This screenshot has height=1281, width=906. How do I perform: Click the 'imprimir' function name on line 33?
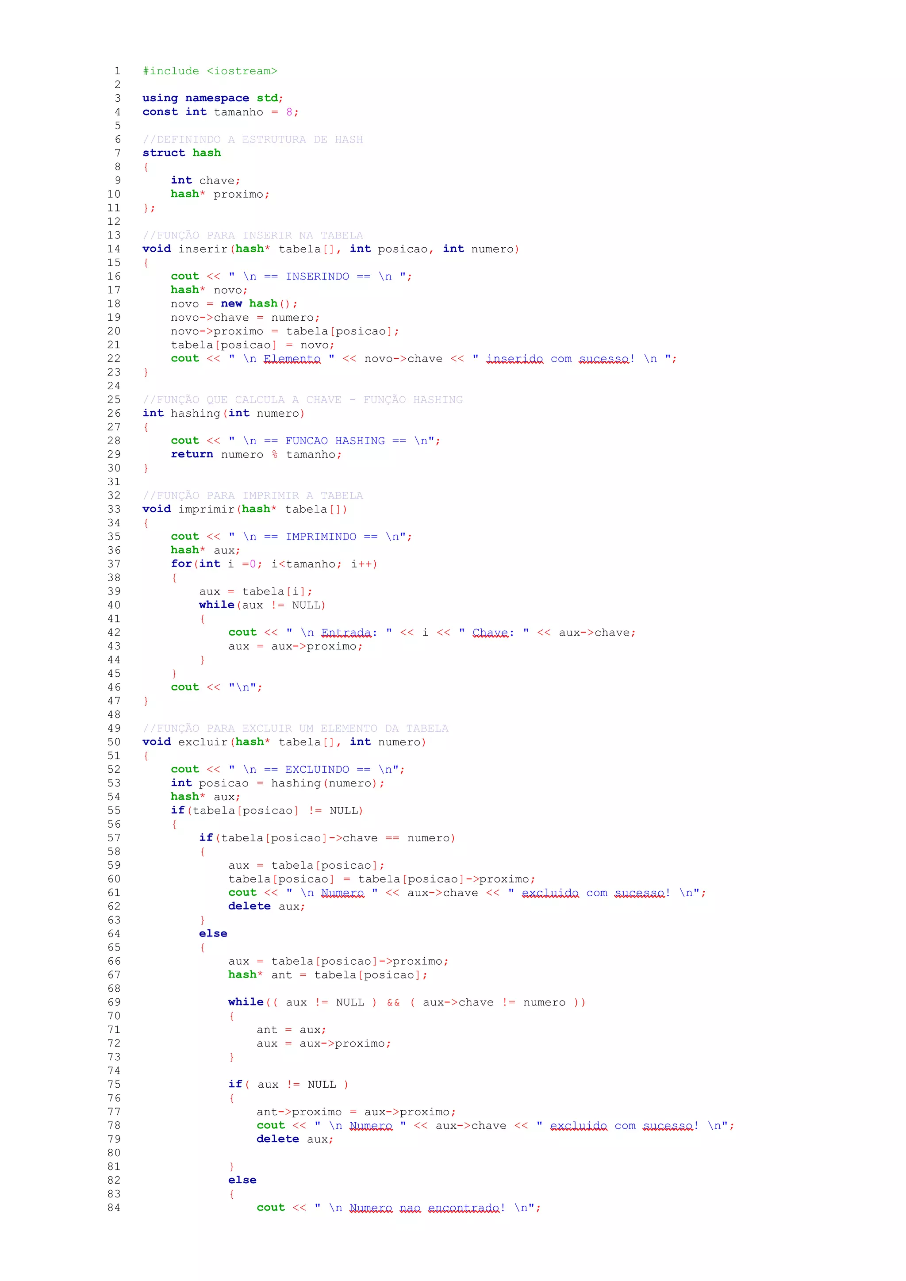[x=207, y=510]
